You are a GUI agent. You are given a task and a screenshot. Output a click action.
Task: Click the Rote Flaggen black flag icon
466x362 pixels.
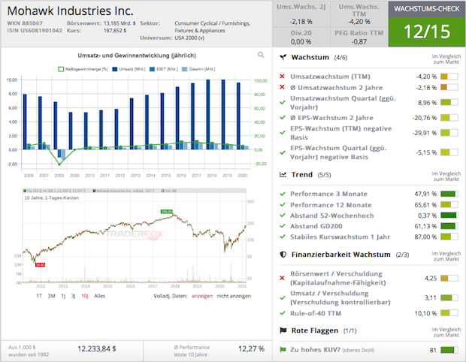(283, 330)
